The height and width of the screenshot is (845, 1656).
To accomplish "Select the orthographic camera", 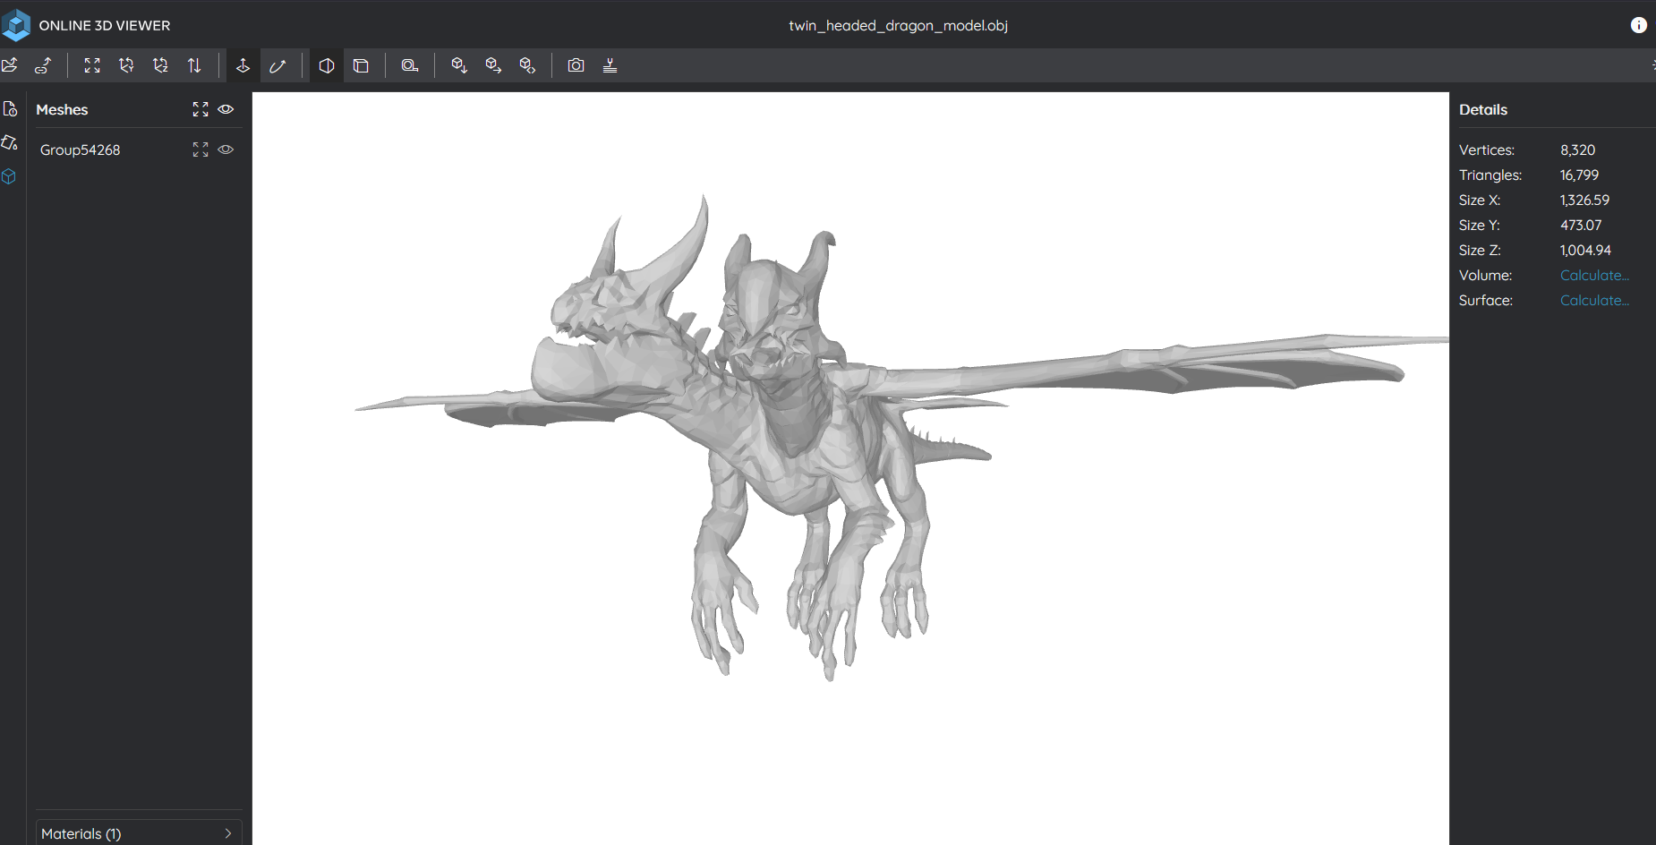I will click(361, 65).
